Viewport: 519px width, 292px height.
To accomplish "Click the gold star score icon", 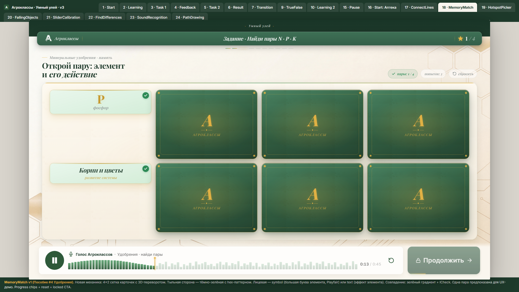I will (461, 39).
